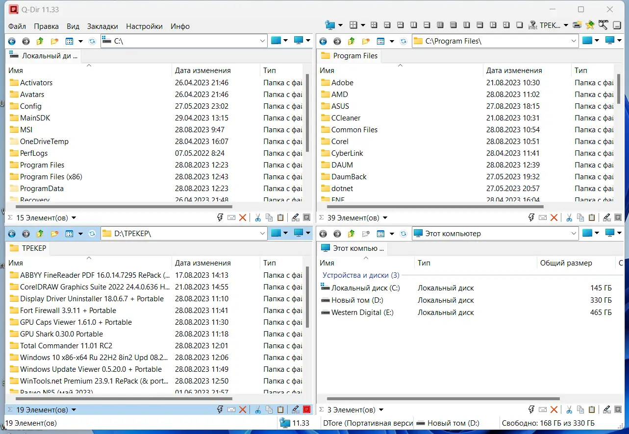The width and height of the screenshot is (629, 434).
Task: Refresh the Этот компьютер pane
Action: coord(403,234)
